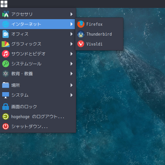
Task: Expand the オフィス submenu arrow
Action: click(x=72, y=34)
